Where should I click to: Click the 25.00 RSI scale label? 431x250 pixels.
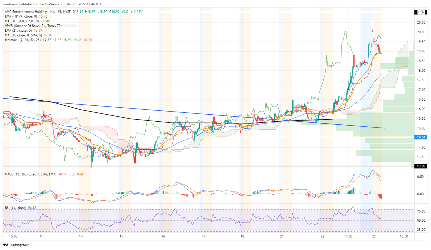click(421, 230)
